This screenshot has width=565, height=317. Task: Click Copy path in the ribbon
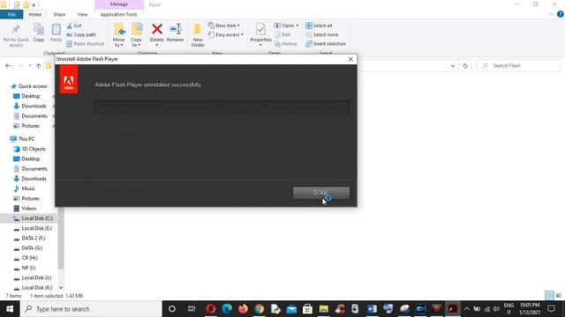(81, 34)
